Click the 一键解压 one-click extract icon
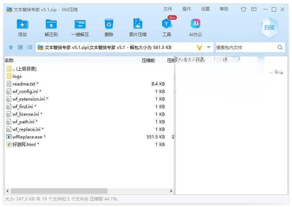The width and height of the screenshot is (292, 207). point(80,25)
